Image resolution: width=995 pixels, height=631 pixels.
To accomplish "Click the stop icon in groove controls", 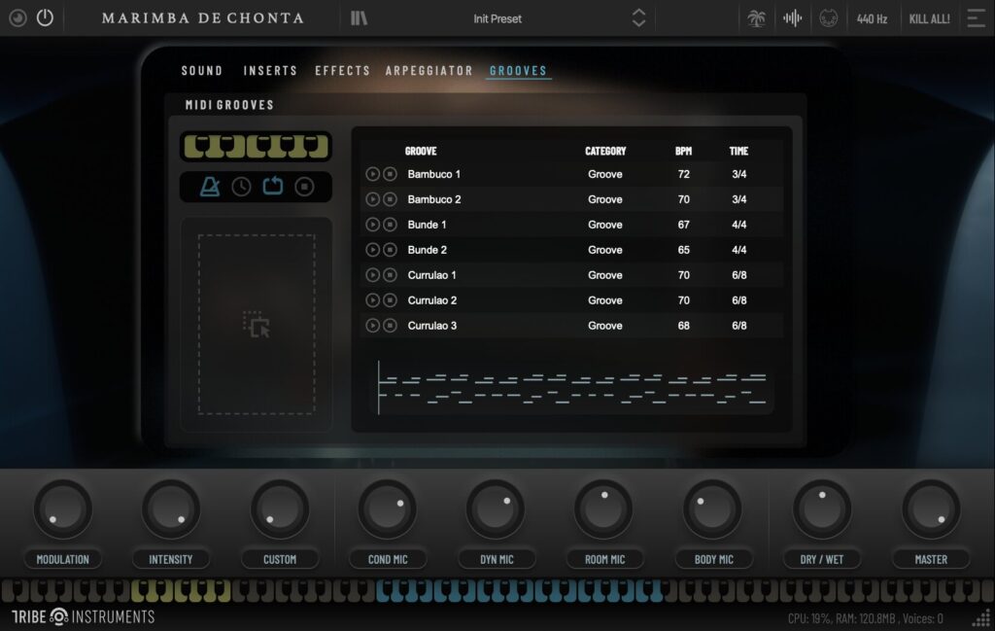I will tap(304, 187).
